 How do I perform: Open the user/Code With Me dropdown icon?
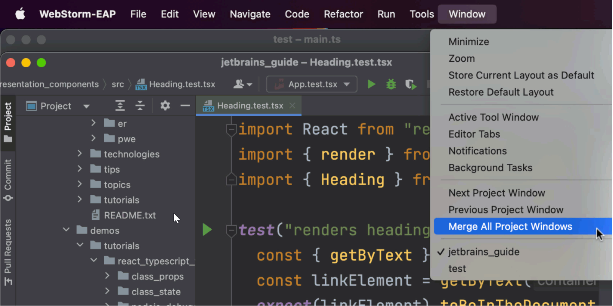click(243, 84)
